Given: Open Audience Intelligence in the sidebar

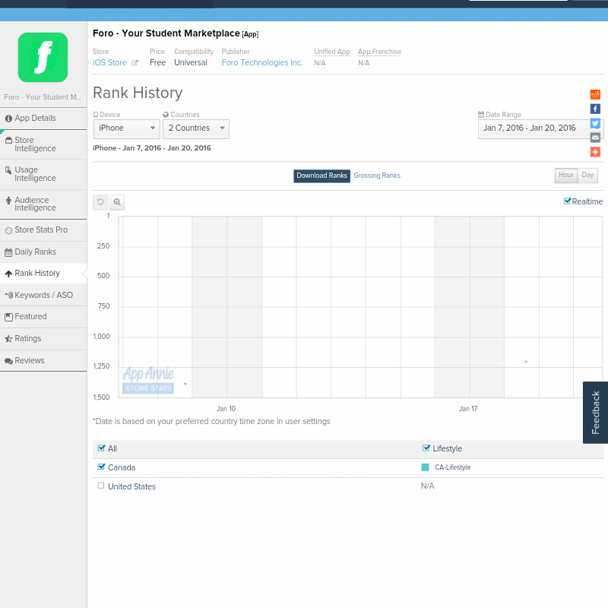Looking at the screenshot, I should point(43,204).
